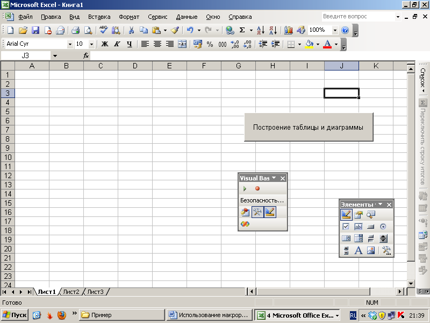Open Безопасность macro security settings
Viewport: 430px width, 323px height.
coord(262,200)
